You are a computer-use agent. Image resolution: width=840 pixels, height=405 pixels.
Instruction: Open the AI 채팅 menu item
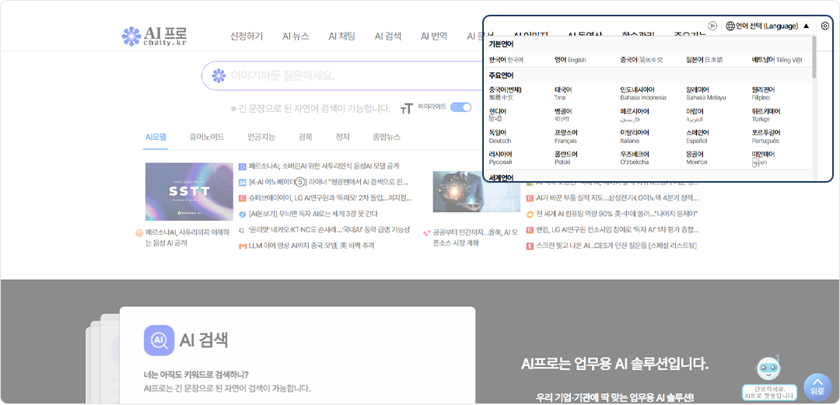coord(341,36)
